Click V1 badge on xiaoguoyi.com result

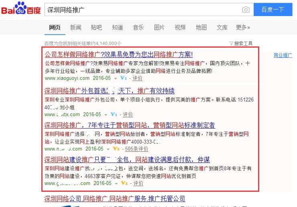pyautogui.click(x=124, y=78)
